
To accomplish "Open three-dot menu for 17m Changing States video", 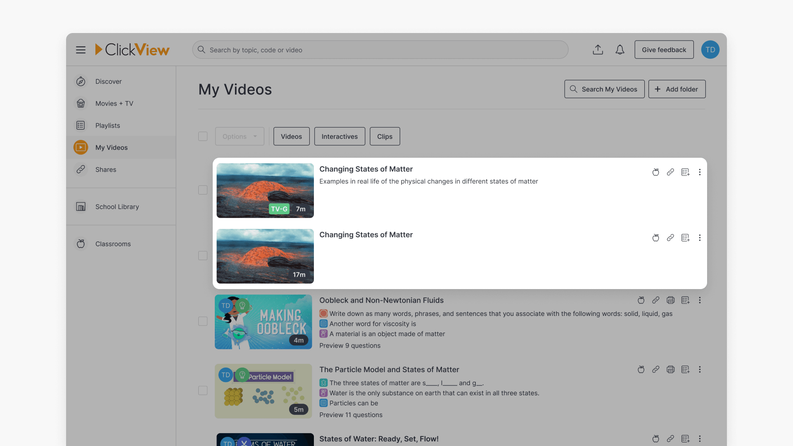I will point(700,238).
